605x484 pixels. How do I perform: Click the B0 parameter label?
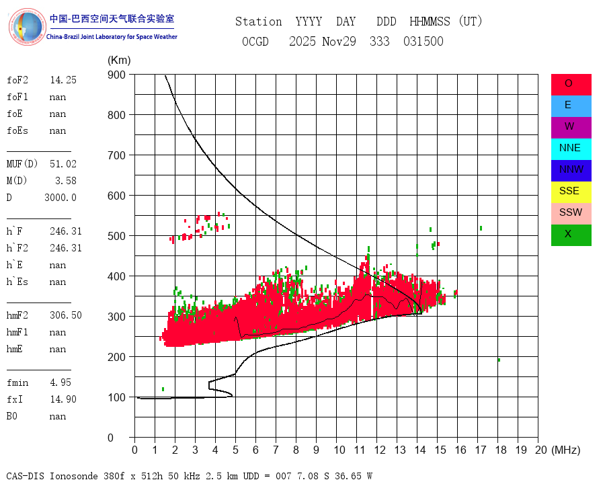pyautogui.click(x=12, y=416)
